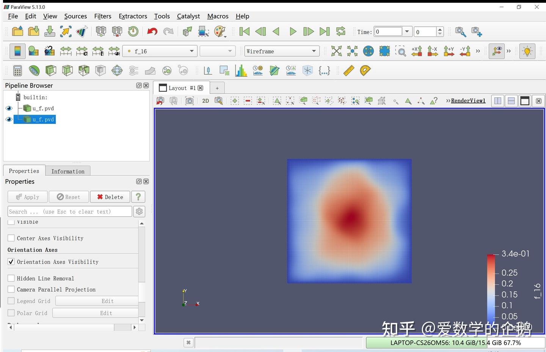Open the Wireframe representation dropdown
Image resolution: width=546 pixels, height=352 pixels.
pyautogui.click(x=314, y=51)
